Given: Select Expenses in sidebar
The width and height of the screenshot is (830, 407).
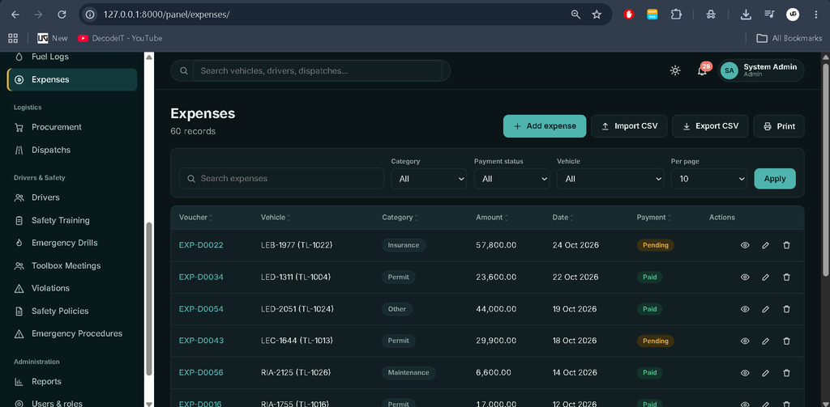Looking at the screenshot, I should click(72, 80).
